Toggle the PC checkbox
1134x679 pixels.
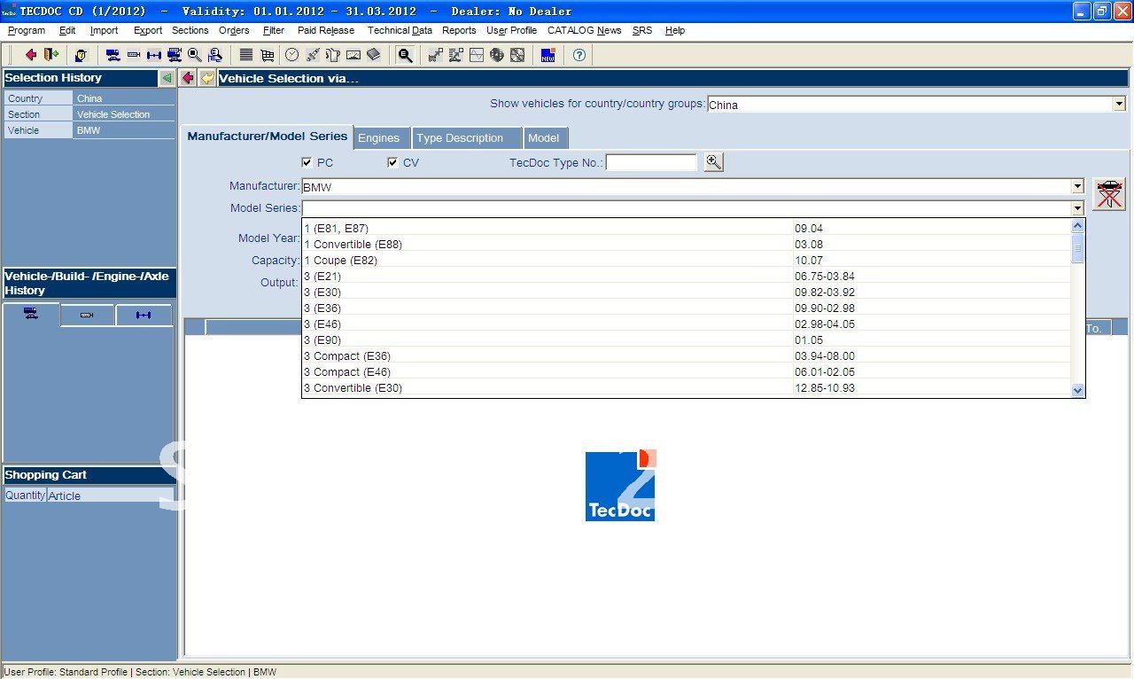point(307,162)
